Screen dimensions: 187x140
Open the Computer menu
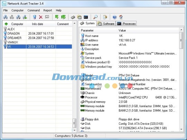coord(17,10)
